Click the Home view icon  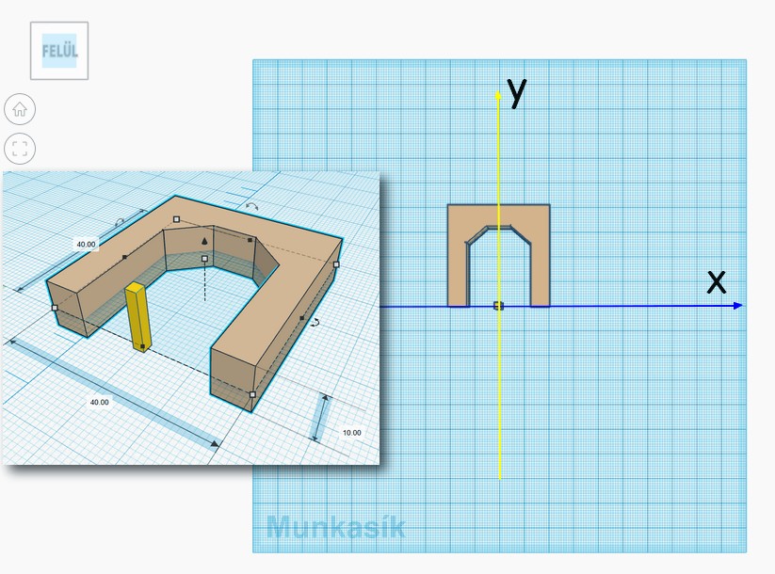click(x=20, y=109)
